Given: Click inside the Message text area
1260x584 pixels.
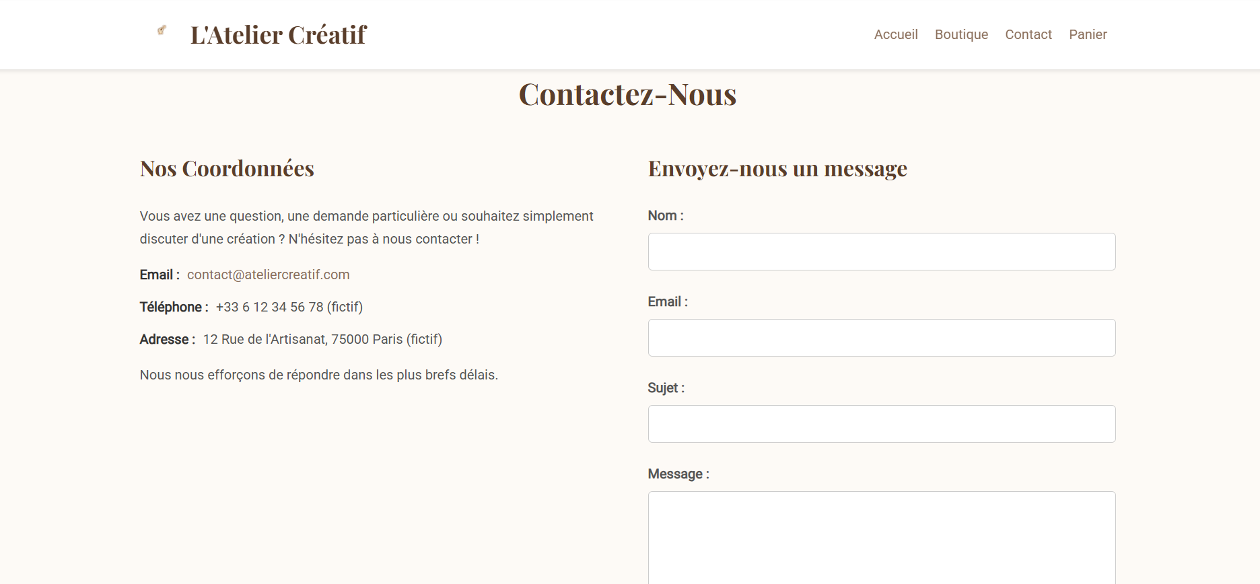Looking at the screenshot, I should tap(882, 538).
